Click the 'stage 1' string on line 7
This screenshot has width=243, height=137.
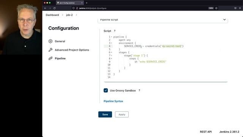(x=138, y=56)
